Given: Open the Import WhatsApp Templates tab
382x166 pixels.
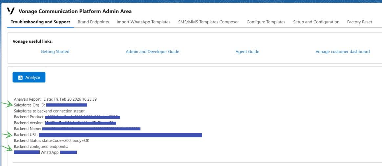Looking at the screenshot, I should [x=143, y=22].
